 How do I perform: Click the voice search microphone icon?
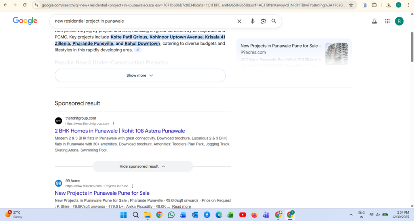[x=252, y=21]
